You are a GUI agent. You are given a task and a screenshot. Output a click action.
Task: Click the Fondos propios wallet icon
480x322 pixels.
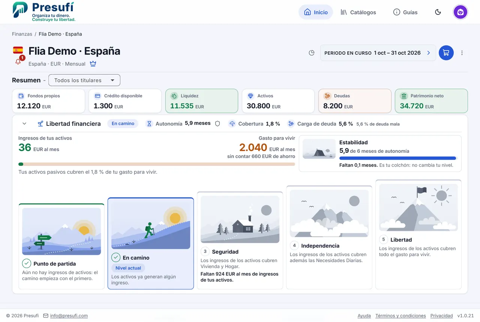coord(21,96)
